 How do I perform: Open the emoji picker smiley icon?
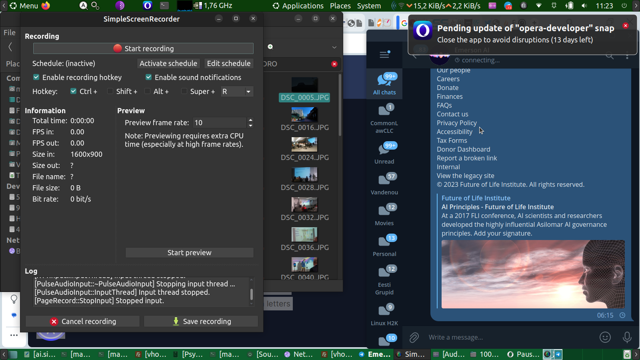click(605, 338)
